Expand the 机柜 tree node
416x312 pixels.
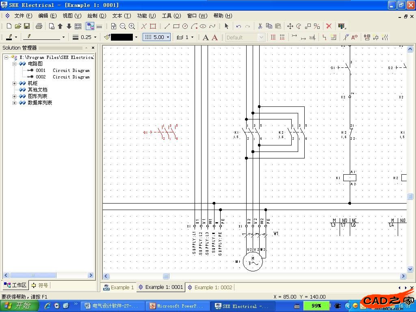15,83
